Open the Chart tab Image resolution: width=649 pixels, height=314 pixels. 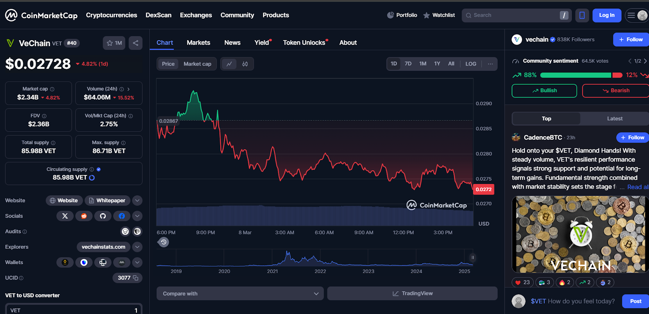click(x=165, y=43)
